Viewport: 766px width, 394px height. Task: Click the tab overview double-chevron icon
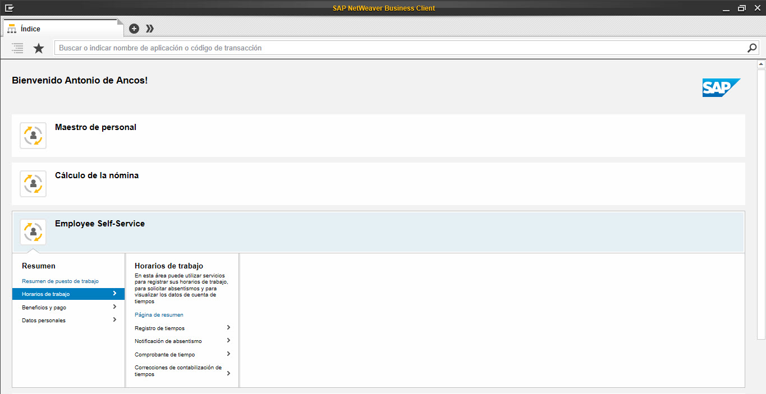(149, 28)
